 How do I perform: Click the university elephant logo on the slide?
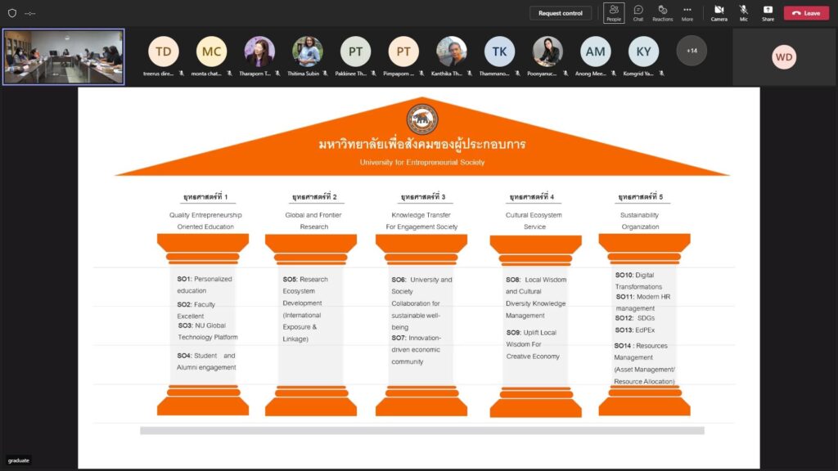coord(422,119)
